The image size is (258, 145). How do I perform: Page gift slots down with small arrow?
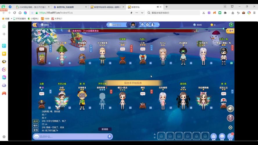pyautogui.click(x=154, y=137)
